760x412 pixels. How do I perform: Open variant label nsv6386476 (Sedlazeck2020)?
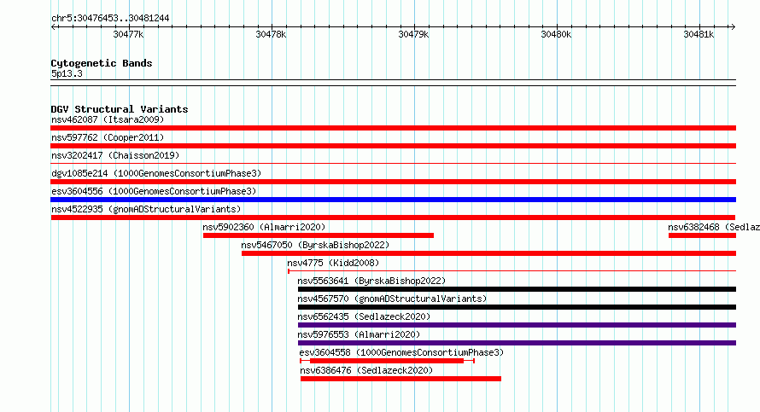366,370
